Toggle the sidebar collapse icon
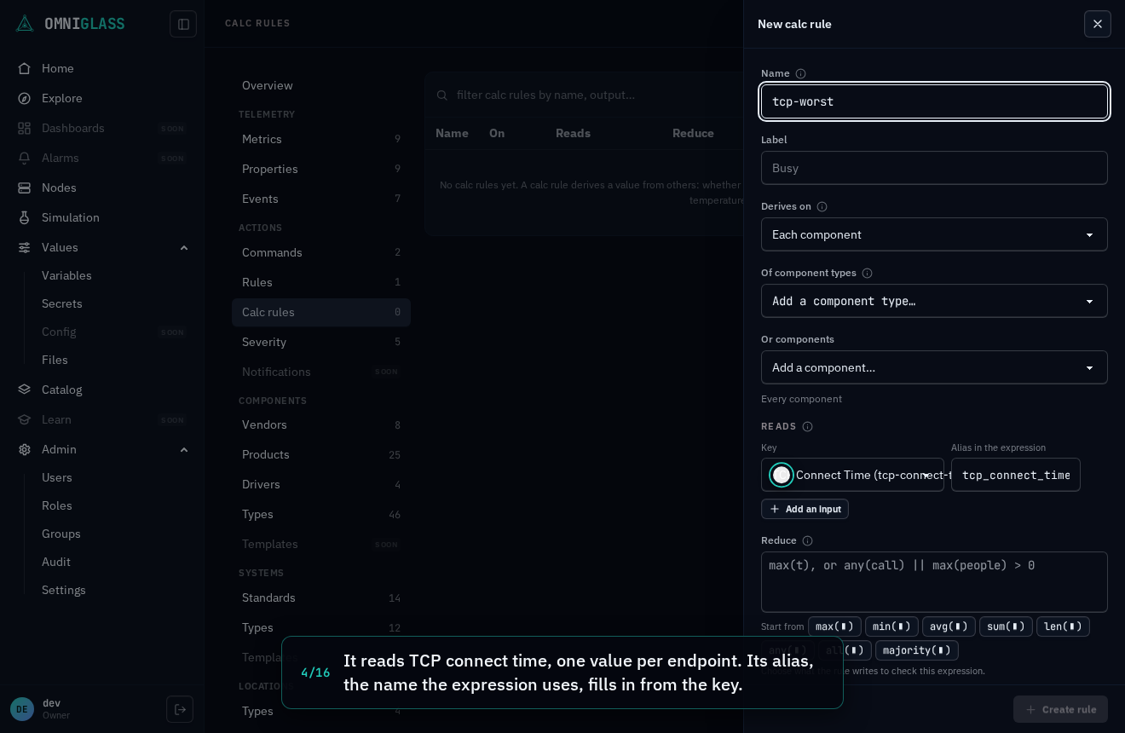The width and height of the screenshot is (1125, 733). coord(183,24)
